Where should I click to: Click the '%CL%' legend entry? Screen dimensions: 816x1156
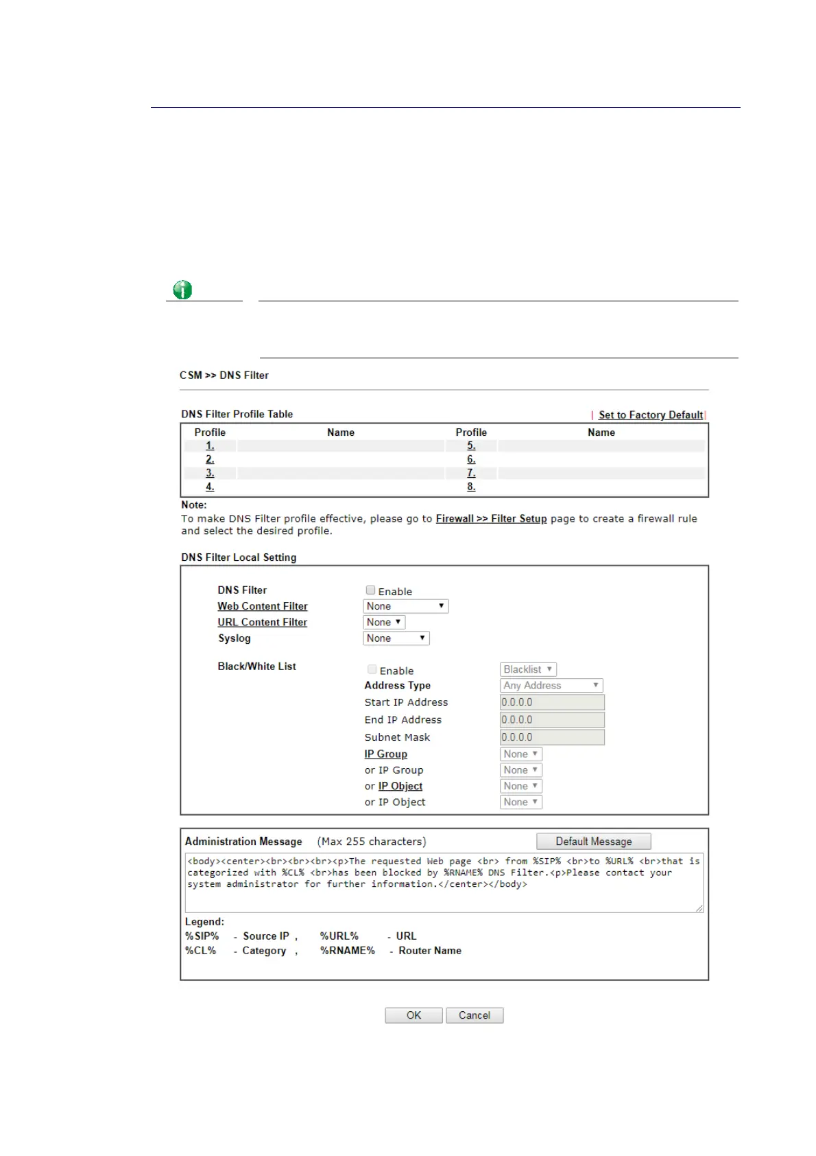[x=200, y=951]
